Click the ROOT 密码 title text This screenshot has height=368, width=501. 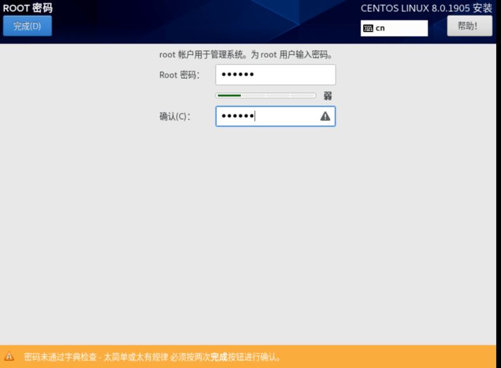(27, 8)
